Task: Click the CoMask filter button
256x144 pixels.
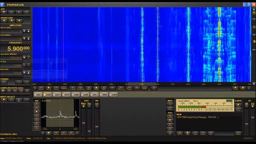Action: click(71, 133)
